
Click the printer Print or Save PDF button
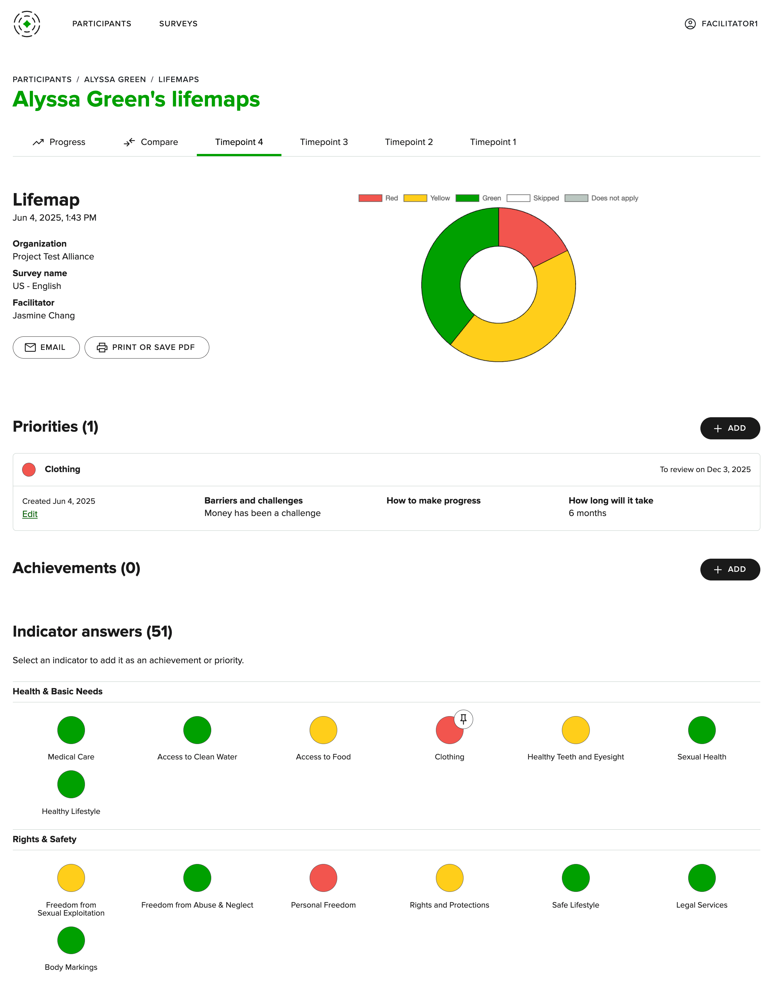146,347
